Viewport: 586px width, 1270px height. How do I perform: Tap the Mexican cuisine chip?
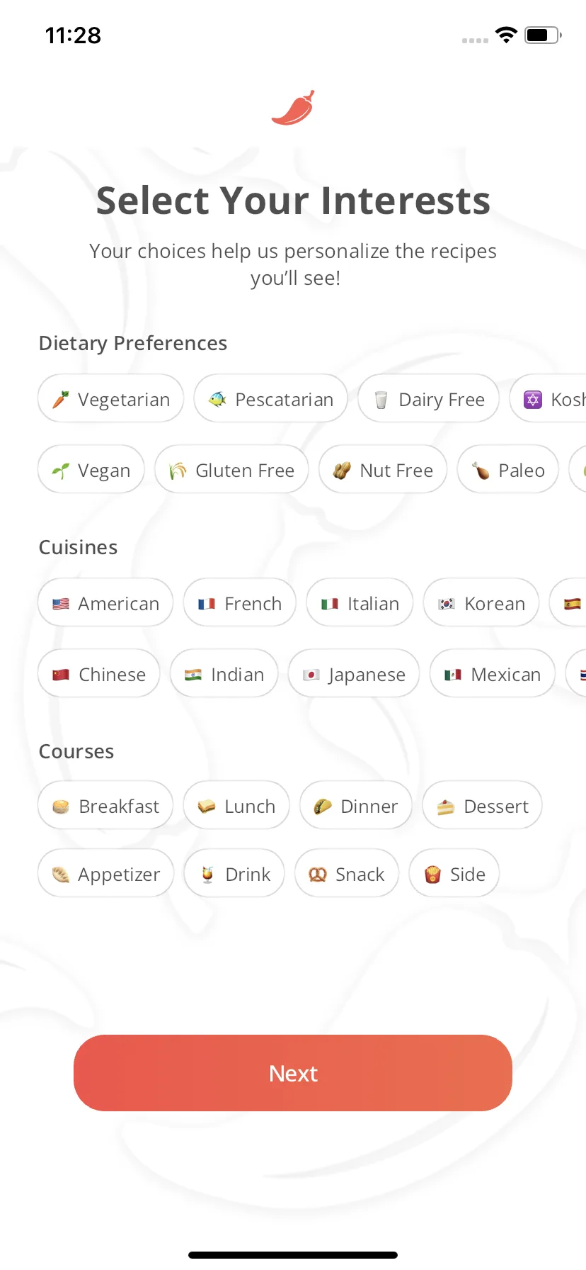click(x=493, y=674)
